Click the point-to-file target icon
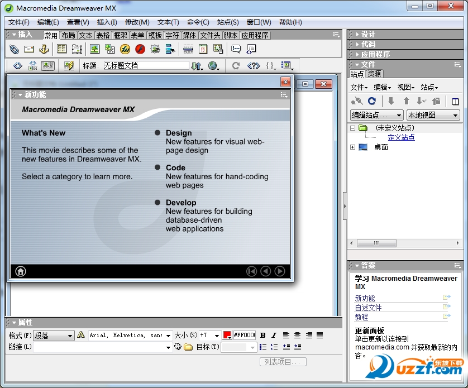 pos(178,347)
